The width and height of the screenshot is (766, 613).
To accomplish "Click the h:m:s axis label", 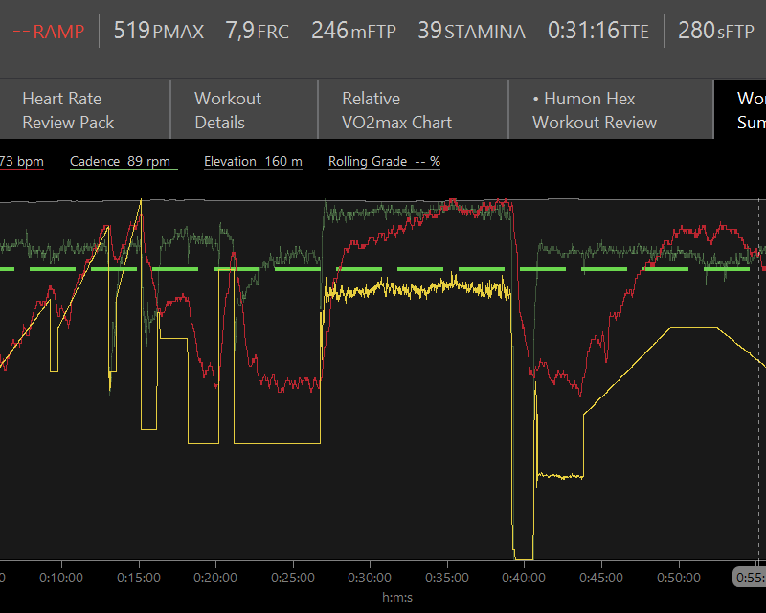I will coord(395,599).
